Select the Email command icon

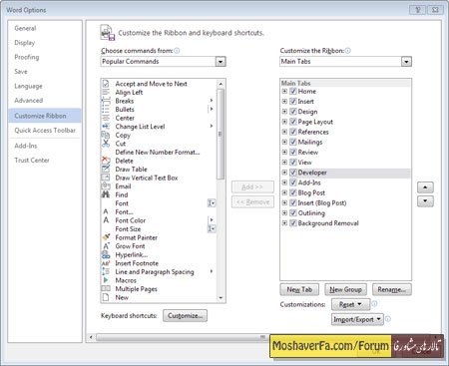tap(106, 186)
